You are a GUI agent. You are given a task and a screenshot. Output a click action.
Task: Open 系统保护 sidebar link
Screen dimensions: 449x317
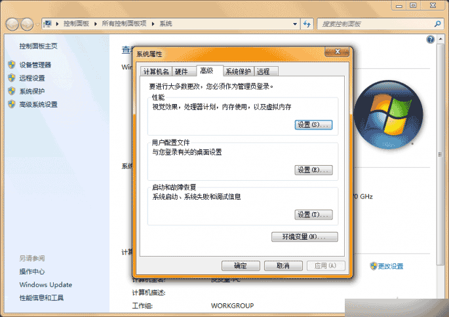[32, 91]
